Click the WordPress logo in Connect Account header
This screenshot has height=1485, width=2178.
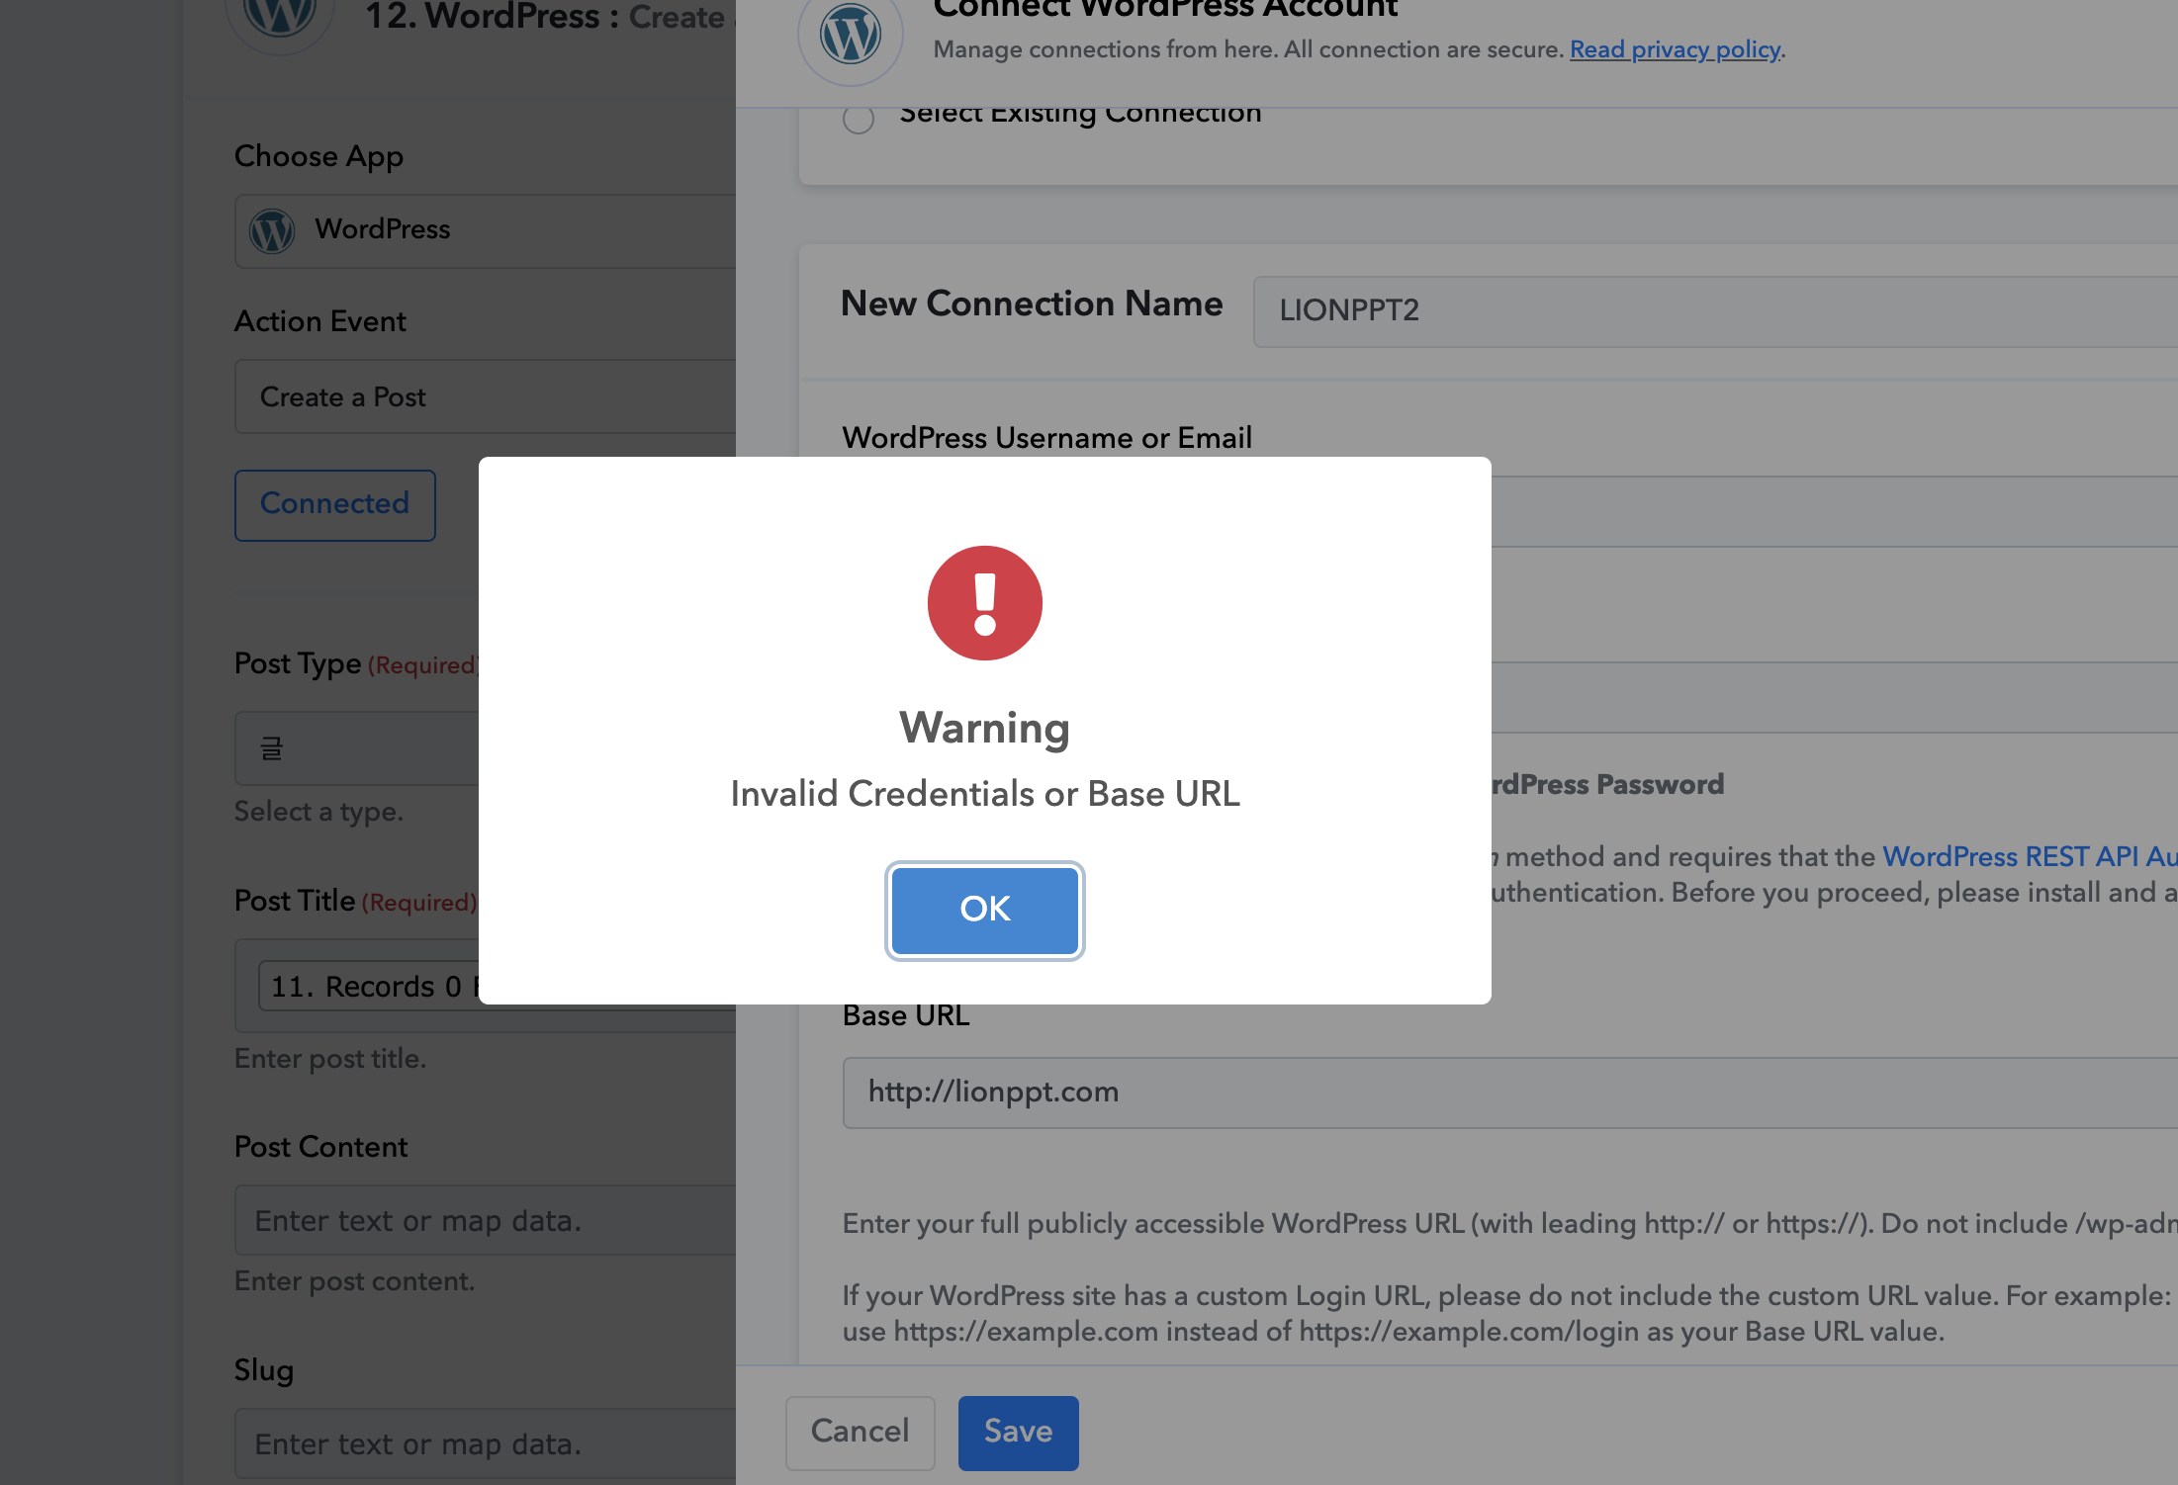[851, 36]
